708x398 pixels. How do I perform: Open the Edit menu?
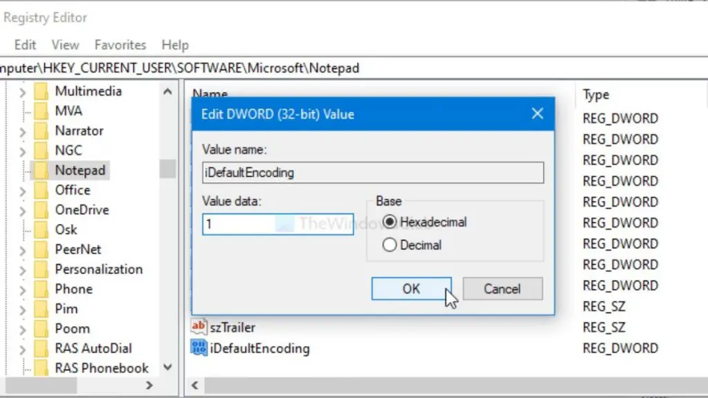click(26, 45)
